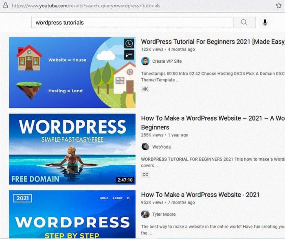Click '953K views · 7 months ago' text

click(x=168, y=202)
